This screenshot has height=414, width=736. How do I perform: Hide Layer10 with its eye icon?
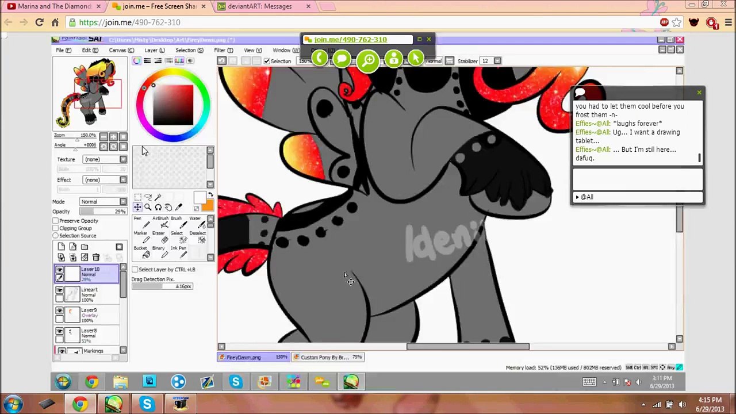[x=59, y=270]
